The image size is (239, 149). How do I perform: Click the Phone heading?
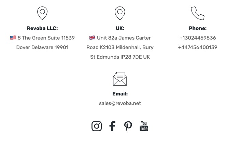[198, 28]
